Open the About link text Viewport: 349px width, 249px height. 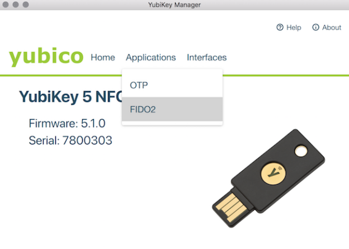coord(332,27)
